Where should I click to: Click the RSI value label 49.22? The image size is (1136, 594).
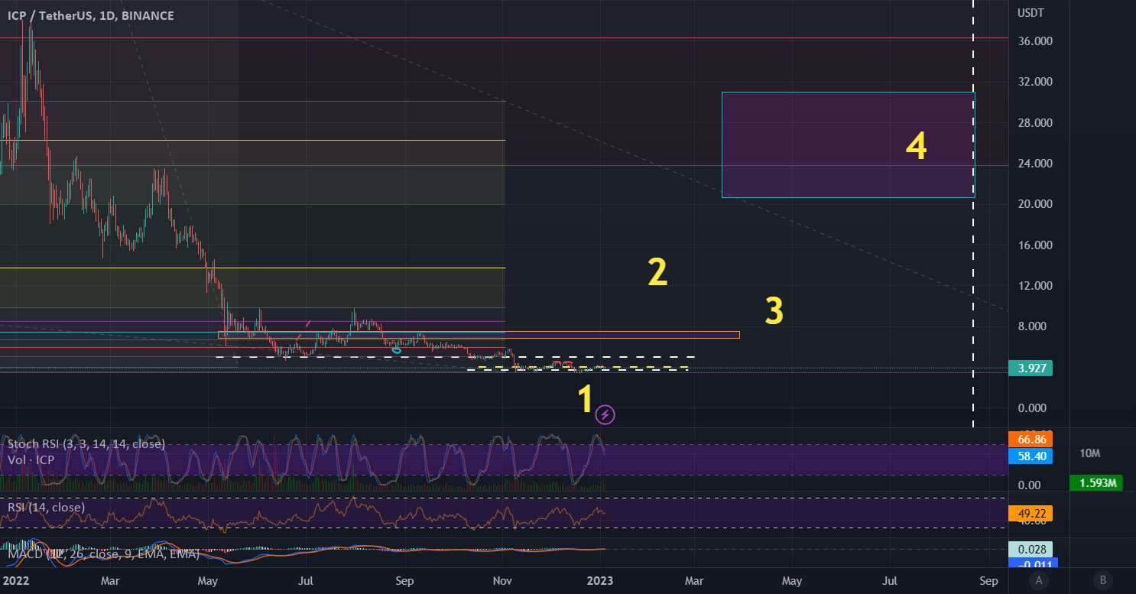click(1031, 513)
